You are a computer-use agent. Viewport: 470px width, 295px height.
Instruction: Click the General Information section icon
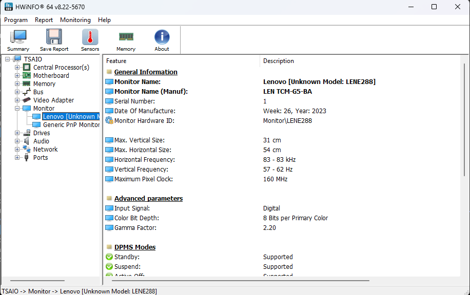coord(109,72)
